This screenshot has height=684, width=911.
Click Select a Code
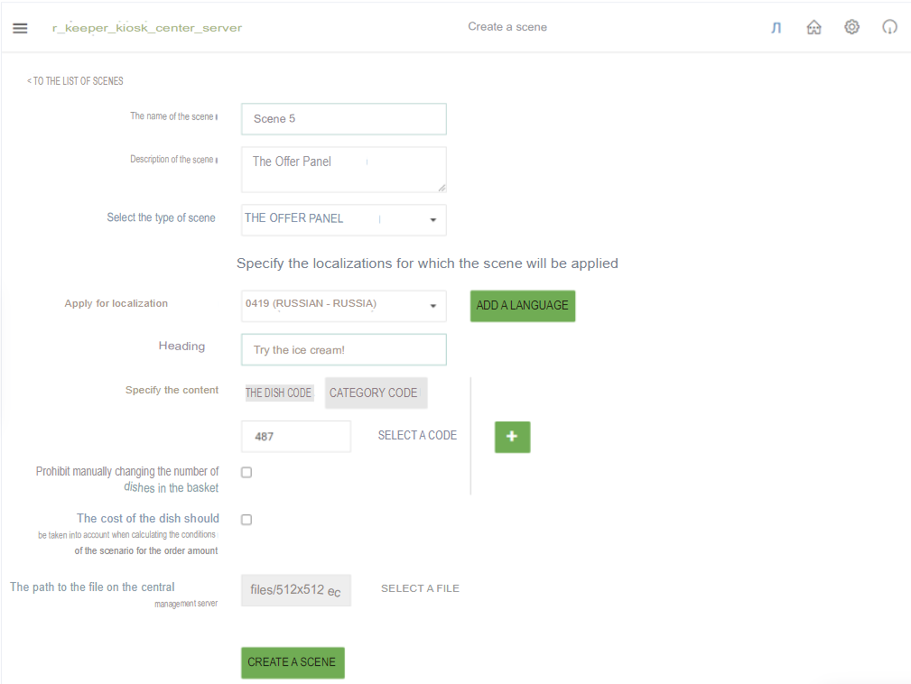(x=417, y=436)
